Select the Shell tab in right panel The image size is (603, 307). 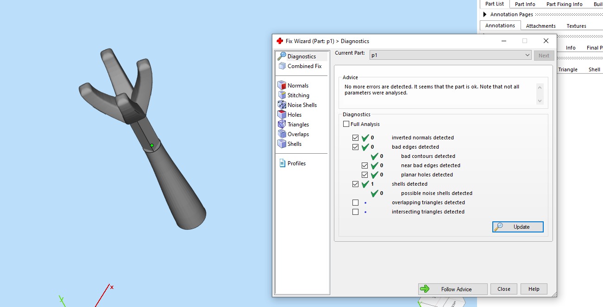click(x=594, y=69)
